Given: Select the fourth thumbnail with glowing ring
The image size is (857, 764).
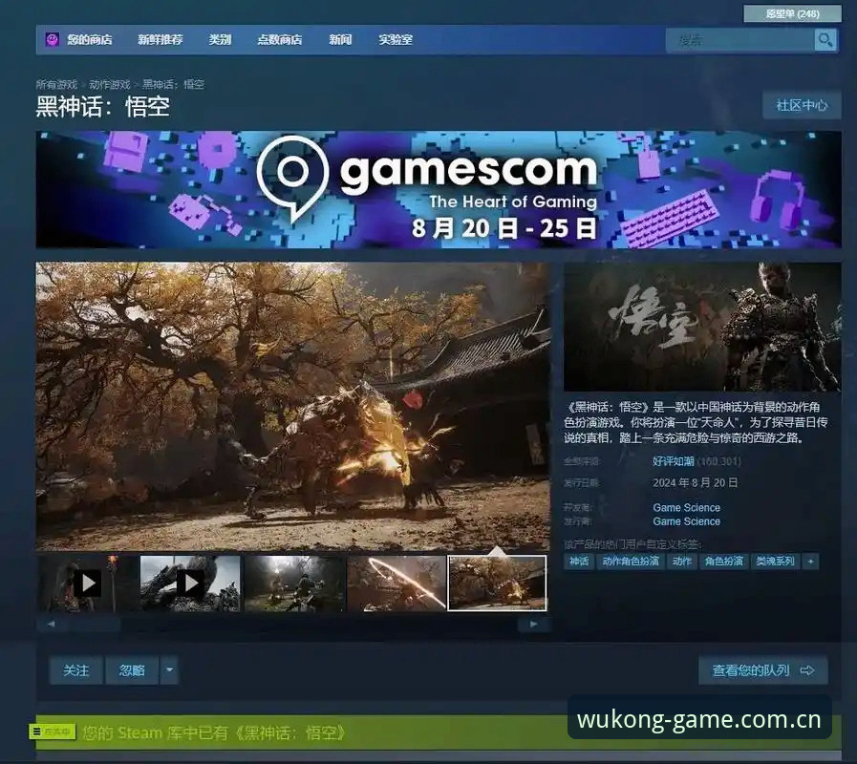Looking at the screenshot, I should (396, 584).
